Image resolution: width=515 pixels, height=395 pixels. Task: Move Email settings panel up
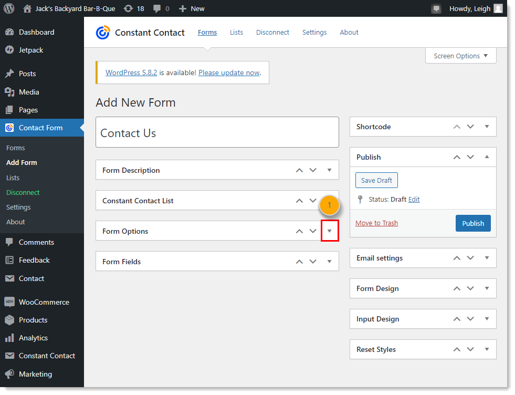[457, 258]
